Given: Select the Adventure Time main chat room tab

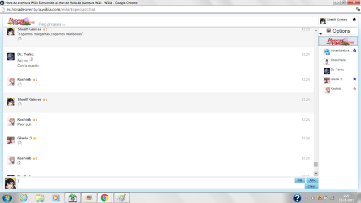Looking at the screenshot, I should point(338,41).
